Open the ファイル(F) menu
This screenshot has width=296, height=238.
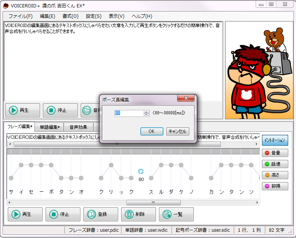(x=20, y=16)
